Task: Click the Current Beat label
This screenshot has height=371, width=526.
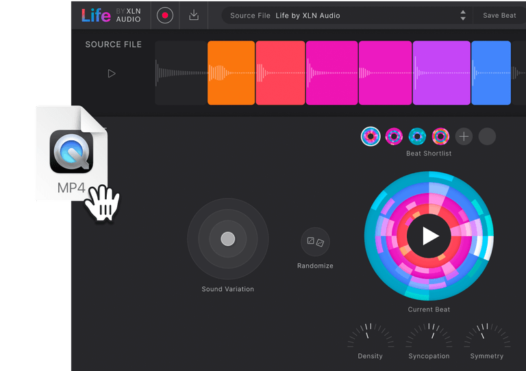Action: click(x=429, y=309)
